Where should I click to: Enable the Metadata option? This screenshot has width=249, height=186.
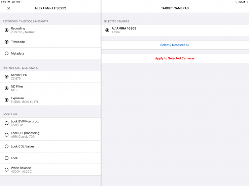[x=6, y=53]
